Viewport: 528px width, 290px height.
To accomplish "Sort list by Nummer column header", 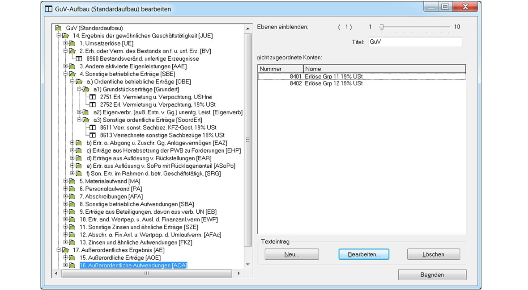I will (x=280, y=69).
